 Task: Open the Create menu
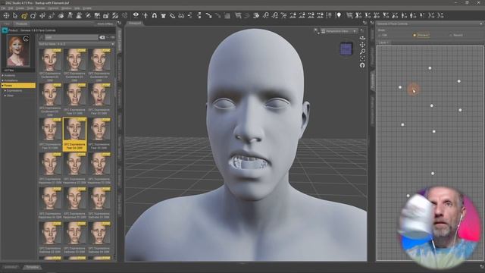pyautogui.click(x=20, y=8)
